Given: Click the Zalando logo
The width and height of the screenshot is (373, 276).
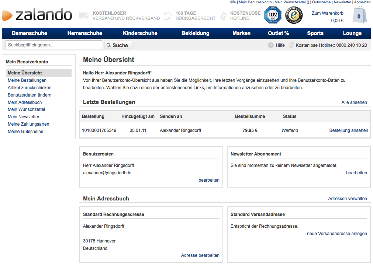Looking at the screenshot, I should [x=37, y=15].
